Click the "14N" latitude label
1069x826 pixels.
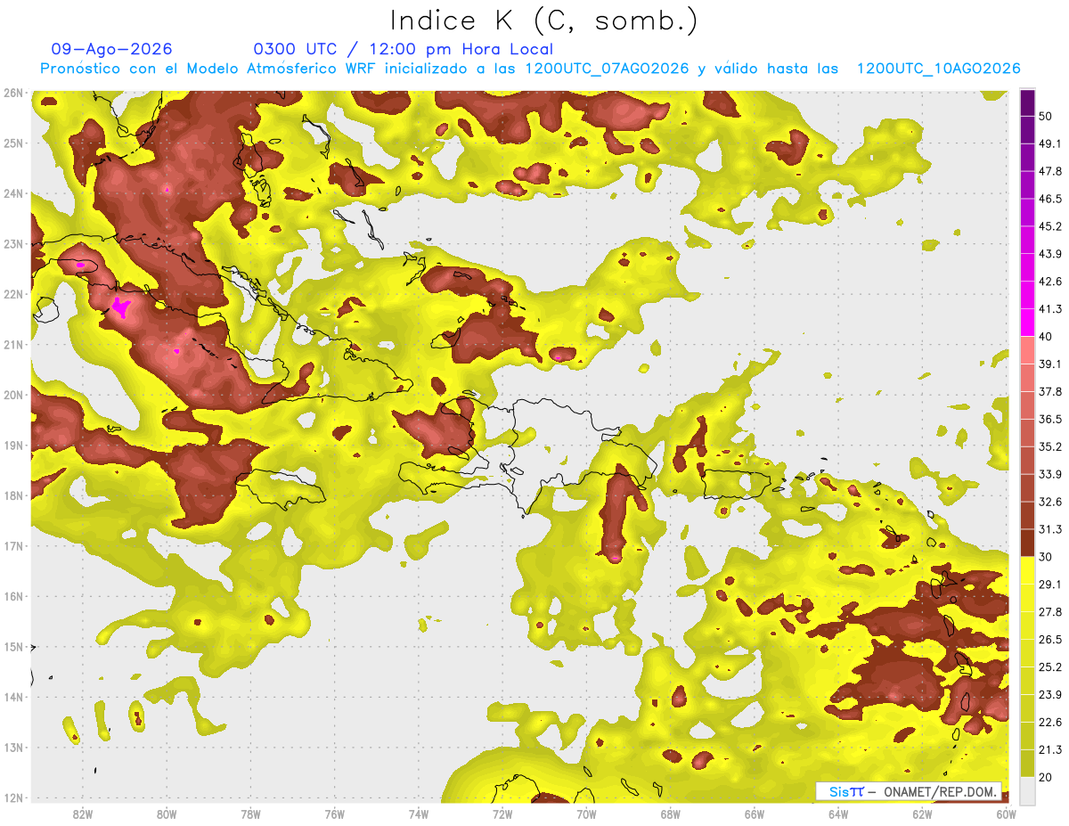tap(13, 697)
